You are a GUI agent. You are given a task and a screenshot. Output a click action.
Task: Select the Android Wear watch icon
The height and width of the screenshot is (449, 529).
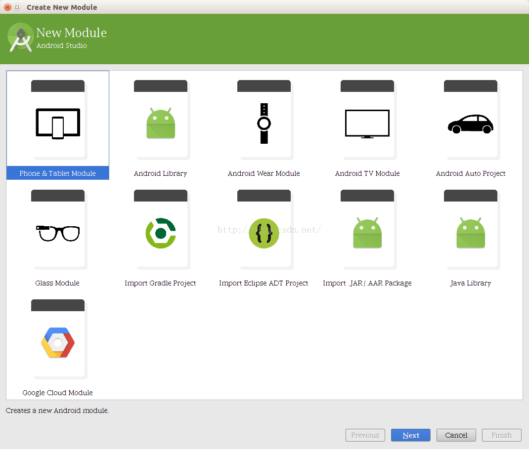[x=264, y=123]
